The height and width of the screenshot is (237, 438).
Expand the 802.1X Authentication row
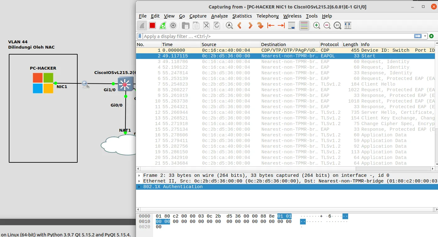139,187
